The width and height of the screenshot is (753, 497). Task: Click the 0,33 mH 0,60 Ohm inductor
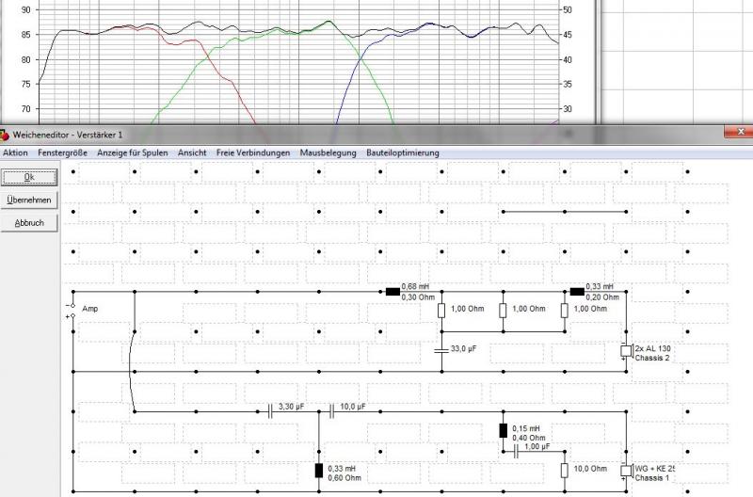point(318,471)
